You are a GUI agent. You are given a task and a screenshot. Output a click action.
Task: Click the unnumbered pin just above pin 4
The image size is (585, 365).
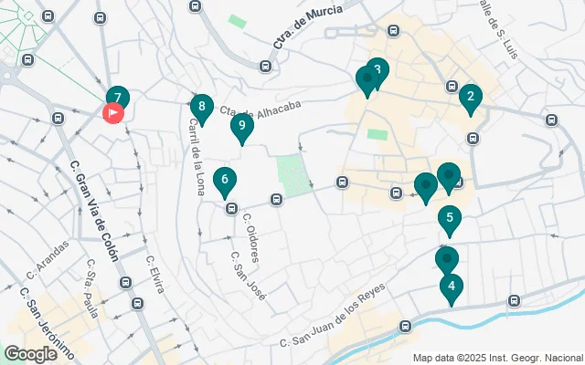(x=447, y=263)
